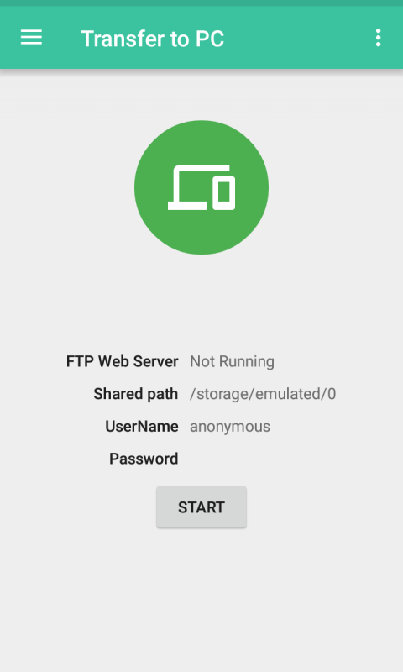The height and width of the screenshot is (672, 403).
Task: Click the 'Transfer to PC' title
Action: coord(152,39)
